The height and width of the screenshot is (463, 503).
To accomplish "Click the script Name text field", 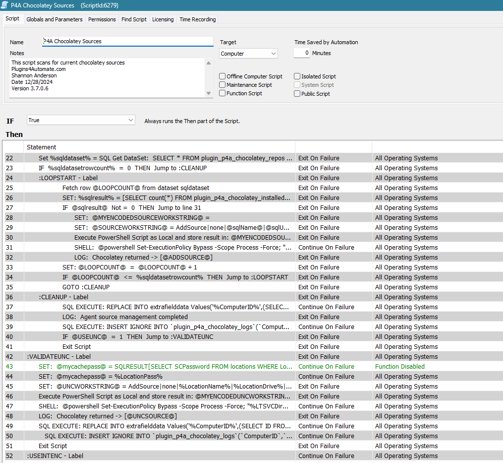I will coord(127,42).
